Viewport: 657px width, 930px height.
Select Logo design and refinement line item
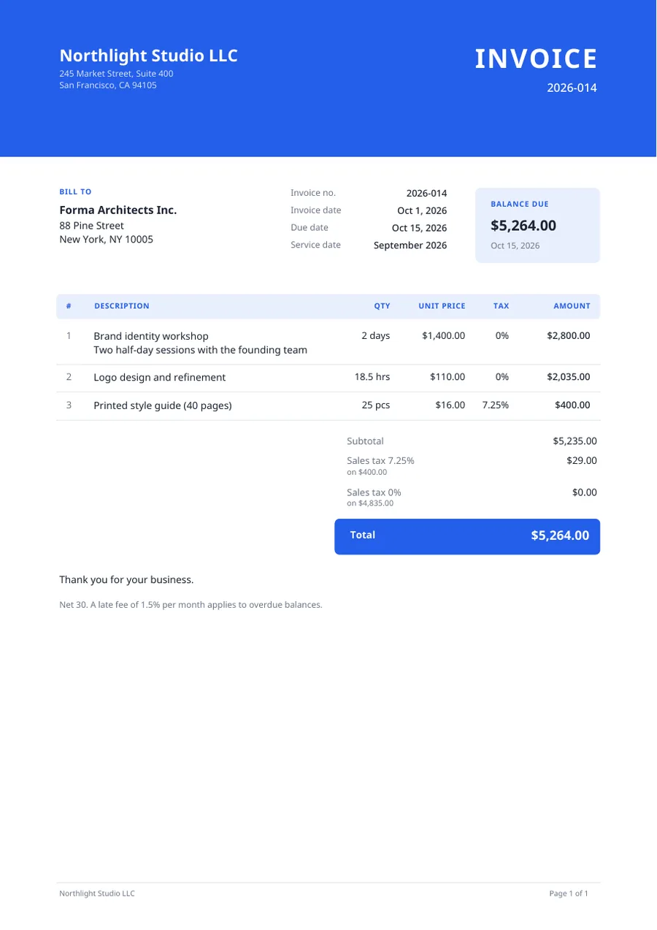[x=160, y=378]
